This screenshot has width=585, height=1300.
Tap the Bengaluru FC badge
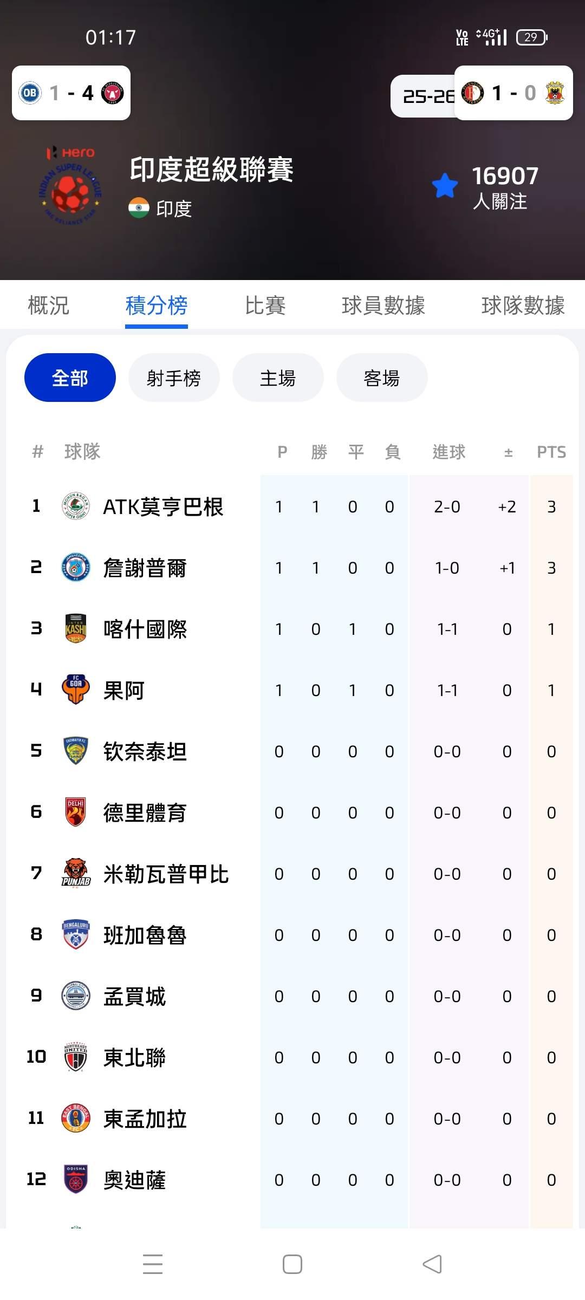[76, 934]
